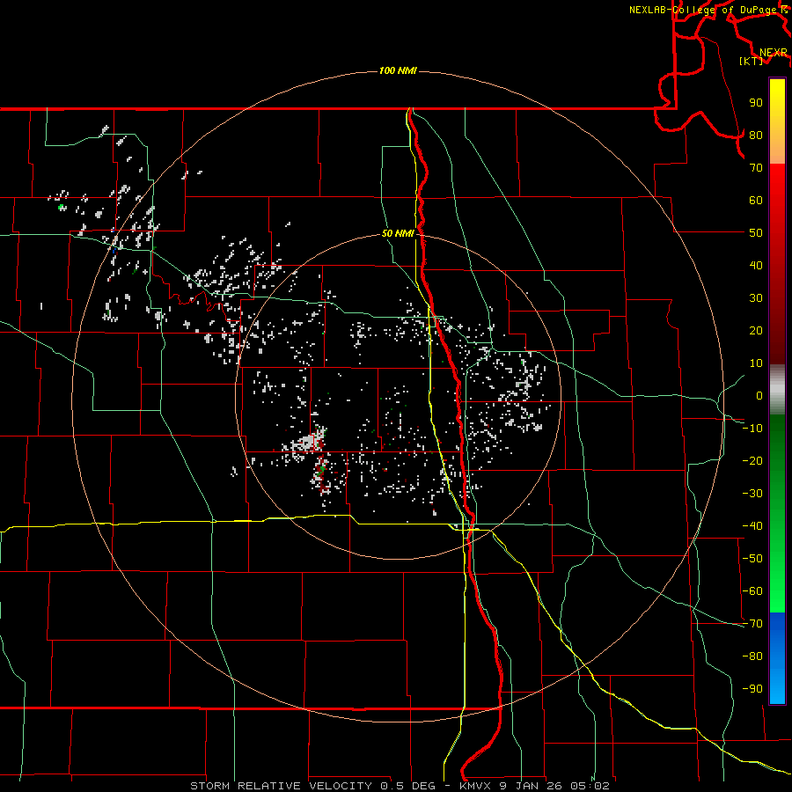Click the "-20" value on the velocity scale
792x792 pixels.
[752, 461]
